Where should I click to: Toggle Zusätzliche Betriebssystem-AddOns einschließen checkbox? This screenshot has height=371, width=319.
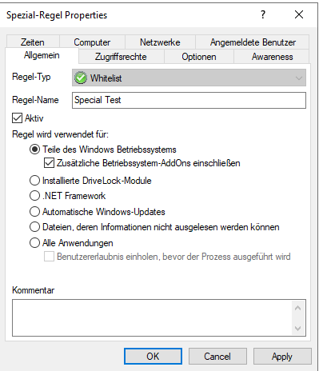(x=49, y=163)
